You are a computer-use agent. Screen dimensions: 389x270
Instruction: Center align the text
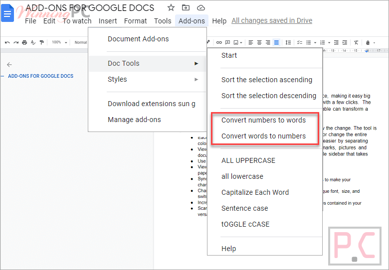coord(259,43)
